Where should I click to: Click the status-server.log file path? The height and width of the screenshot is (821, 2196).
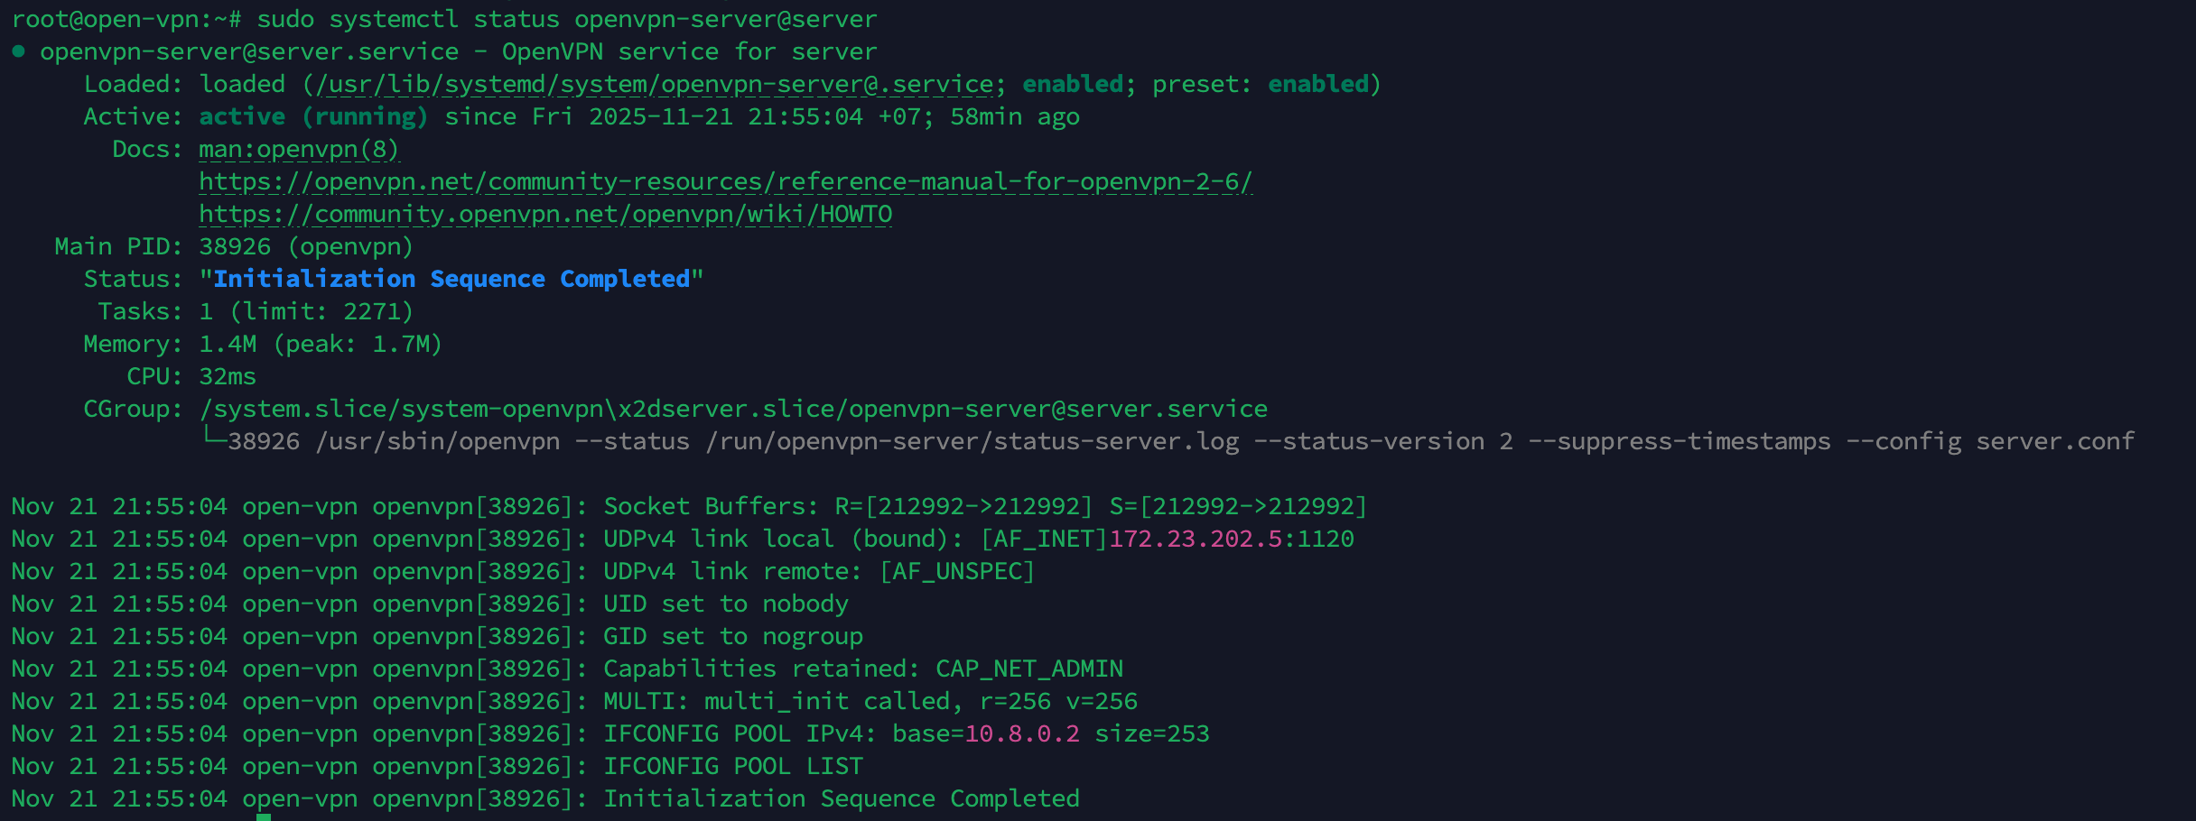(x=972, y=441)
